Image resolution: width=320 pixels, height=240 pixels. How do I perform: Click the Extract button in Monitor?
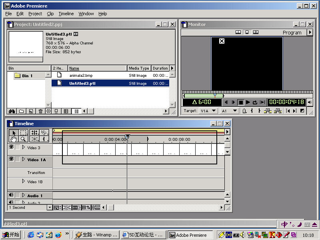click(278, 111)
